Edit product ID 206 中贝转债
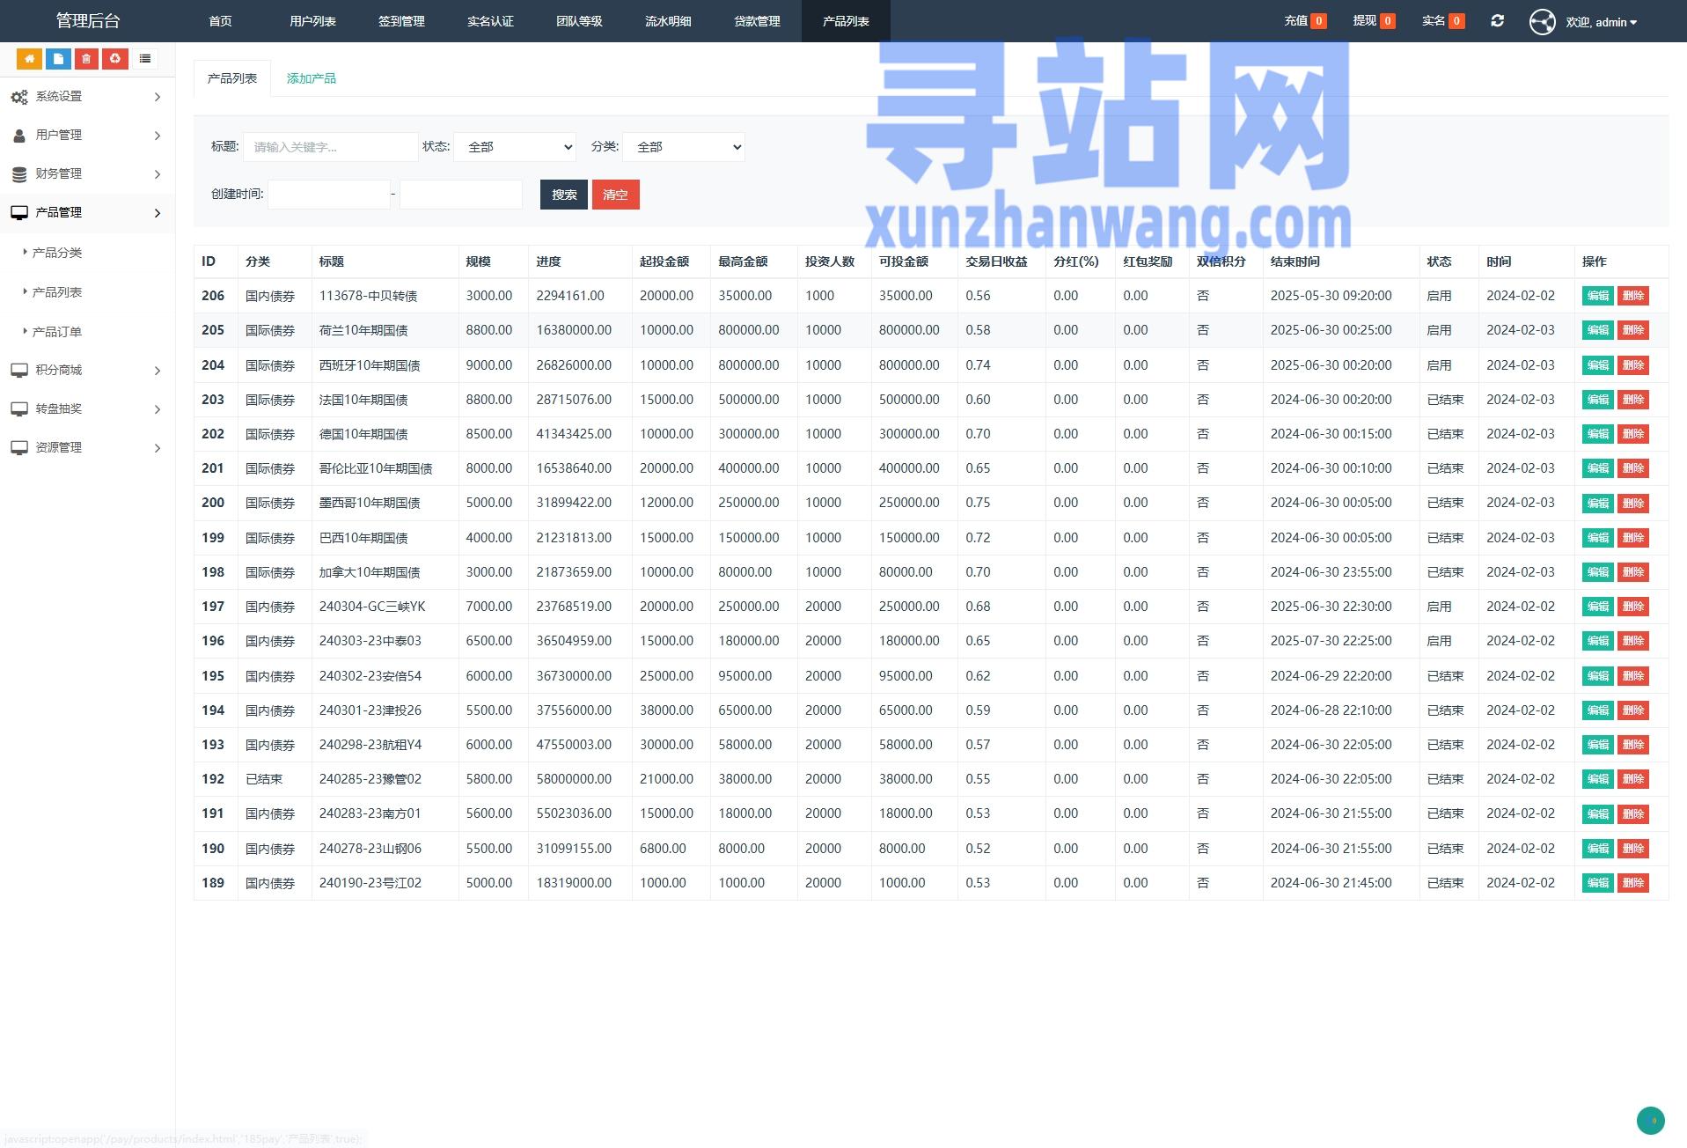The image size is (1687, 1148). coord(1597,296)
